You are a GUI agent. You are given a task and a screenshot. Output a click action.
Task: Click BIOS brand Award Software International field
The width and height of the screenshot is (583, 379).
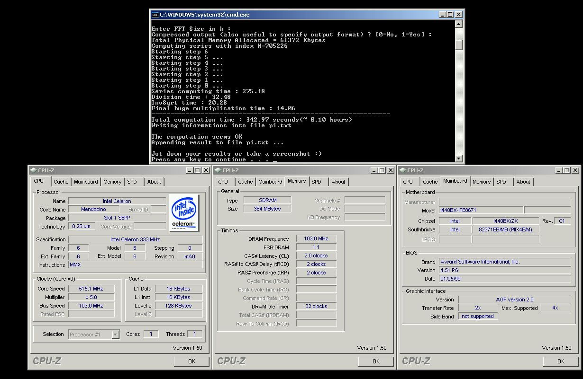[x=505, y=262]
